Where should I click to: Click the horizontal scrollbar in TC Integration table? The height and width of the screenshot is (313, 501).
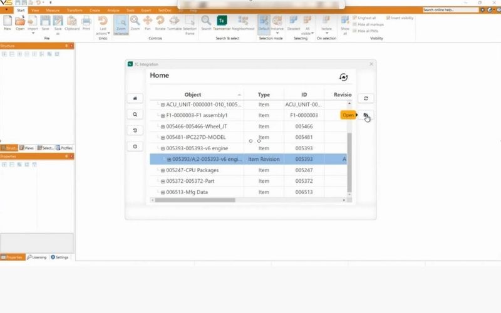(195, 200)
